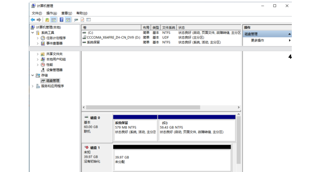Collapse the 磁盘管理 actions pane header
Image resolution: width=312 pixels, height=172 pixels.
click(x=289, y=34)
